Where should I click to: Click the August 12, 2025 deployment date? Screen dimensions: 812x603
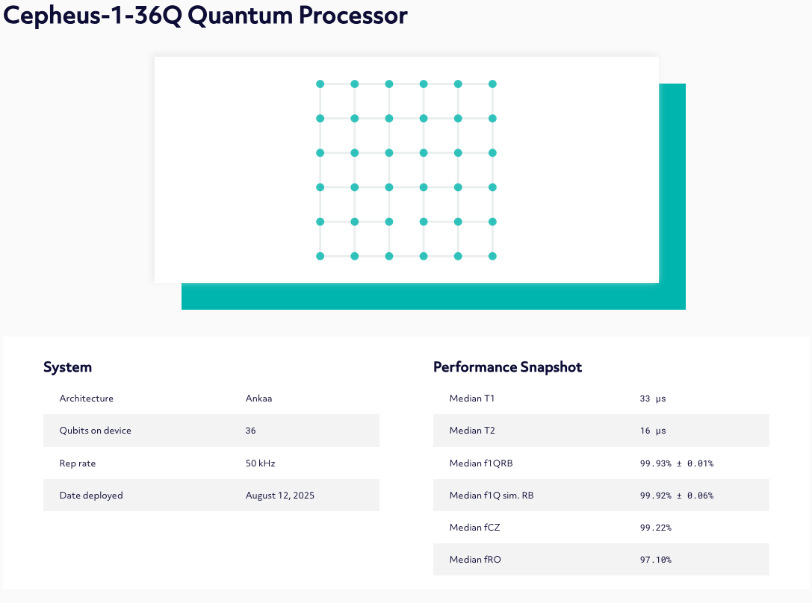pos(280,496)
